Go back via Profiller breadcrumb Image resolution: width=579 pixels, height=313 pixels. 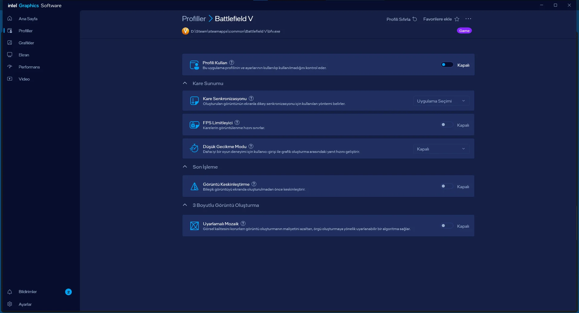194,19
